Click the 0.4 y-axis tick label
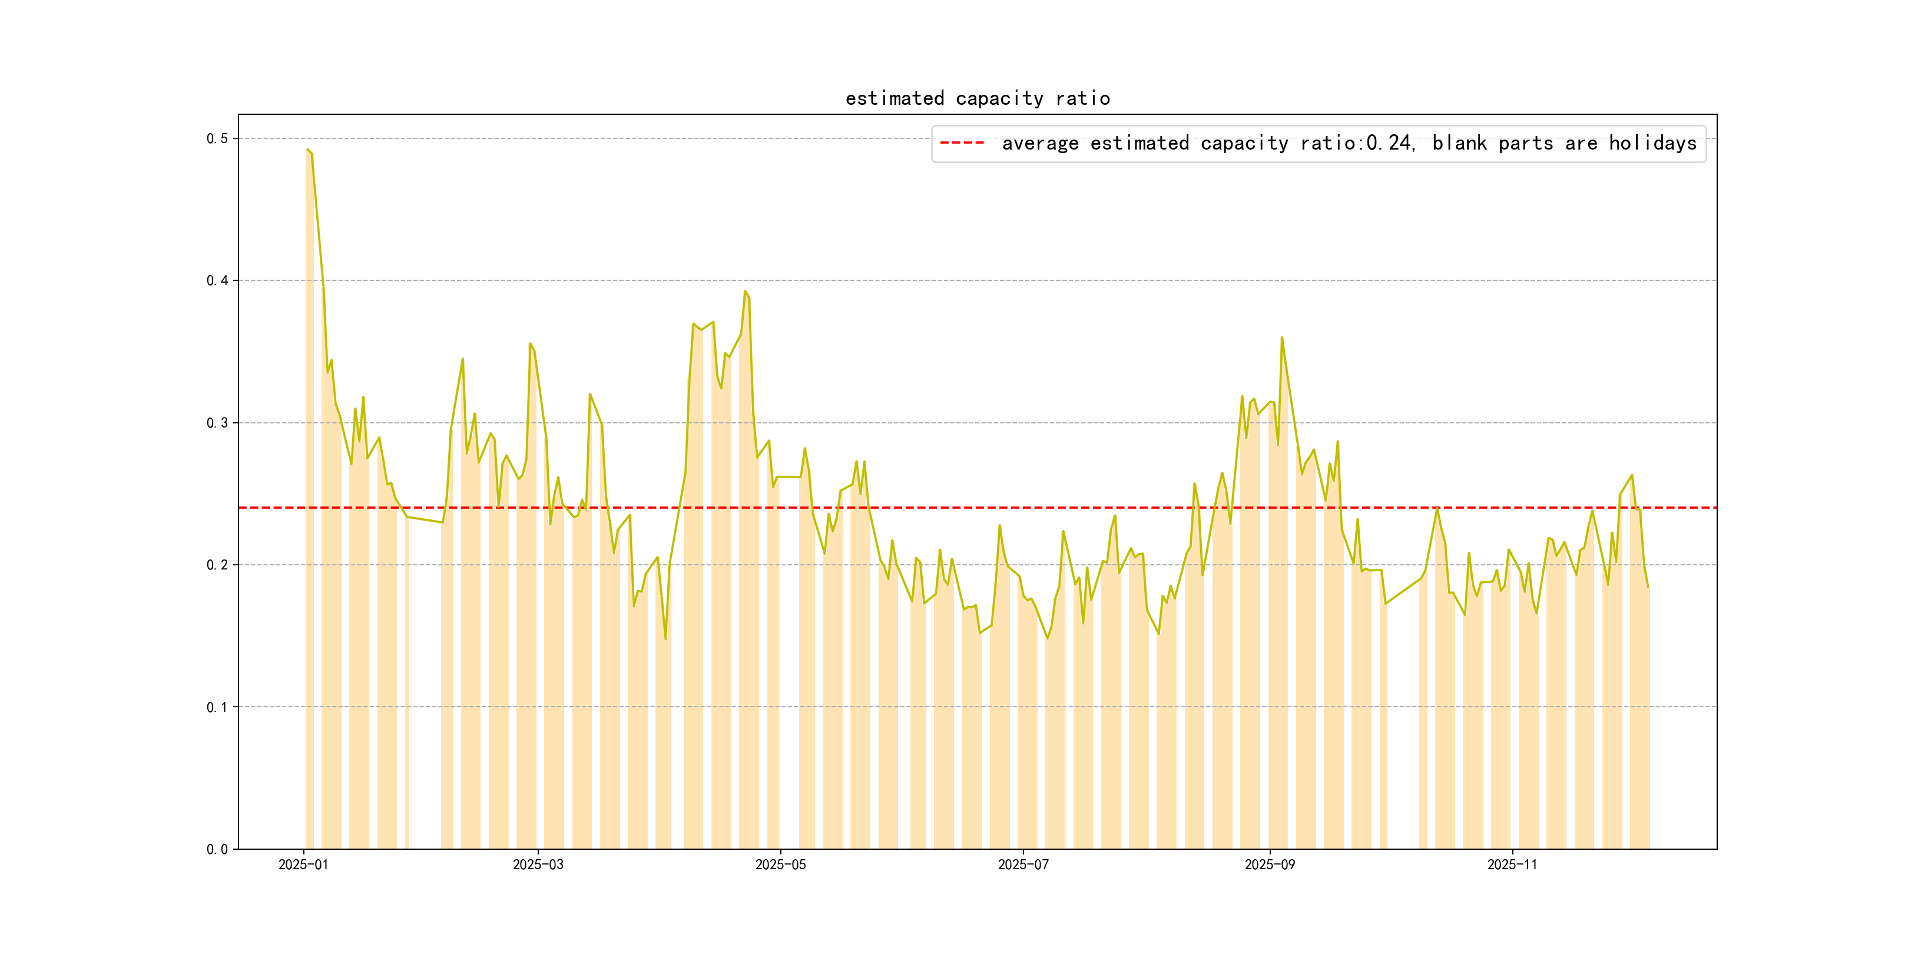 (x=217, y=281)
